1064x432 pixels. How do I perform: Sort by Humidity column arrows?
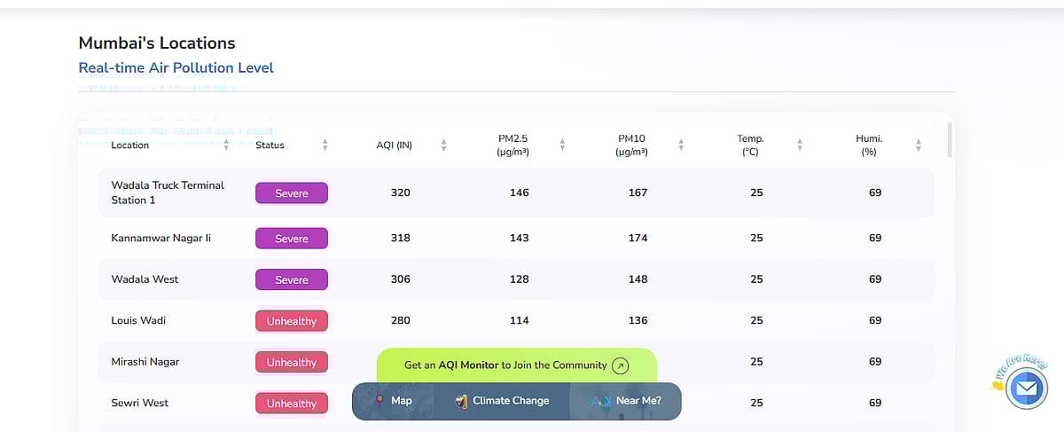pos(919,145)
